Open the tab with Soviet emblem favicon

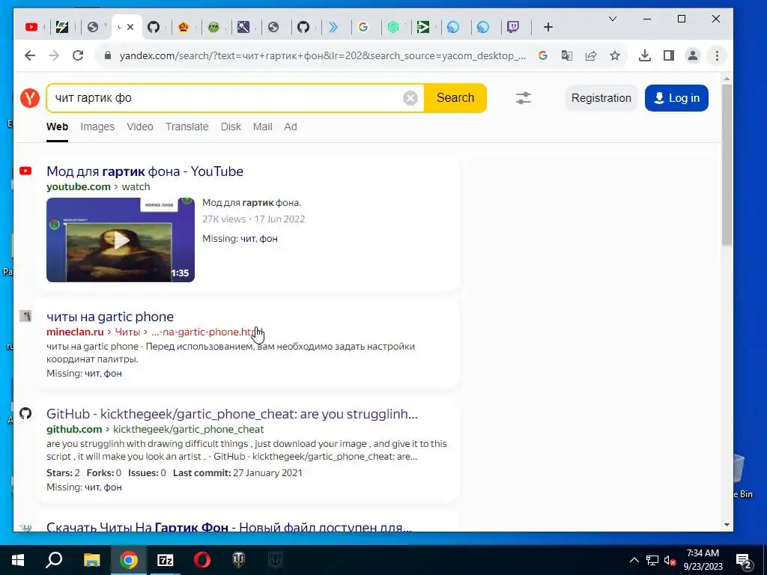point(184,27)
